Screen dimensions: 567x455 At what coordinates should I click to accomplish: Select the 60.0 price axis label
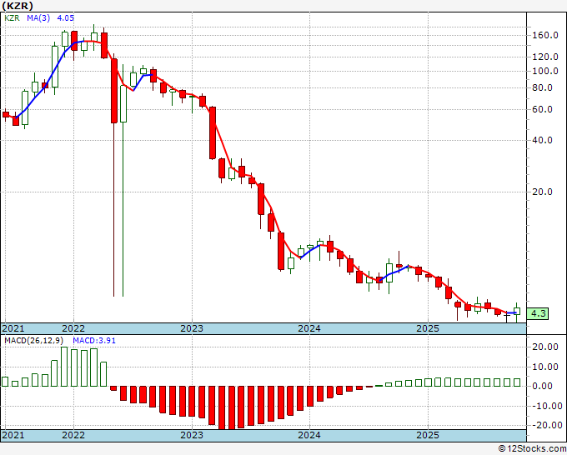coord(543,109)
